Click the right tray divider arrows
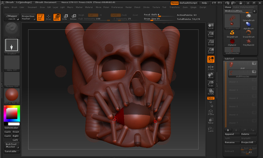This screenshot has height=158, width=263. point(217,85)
